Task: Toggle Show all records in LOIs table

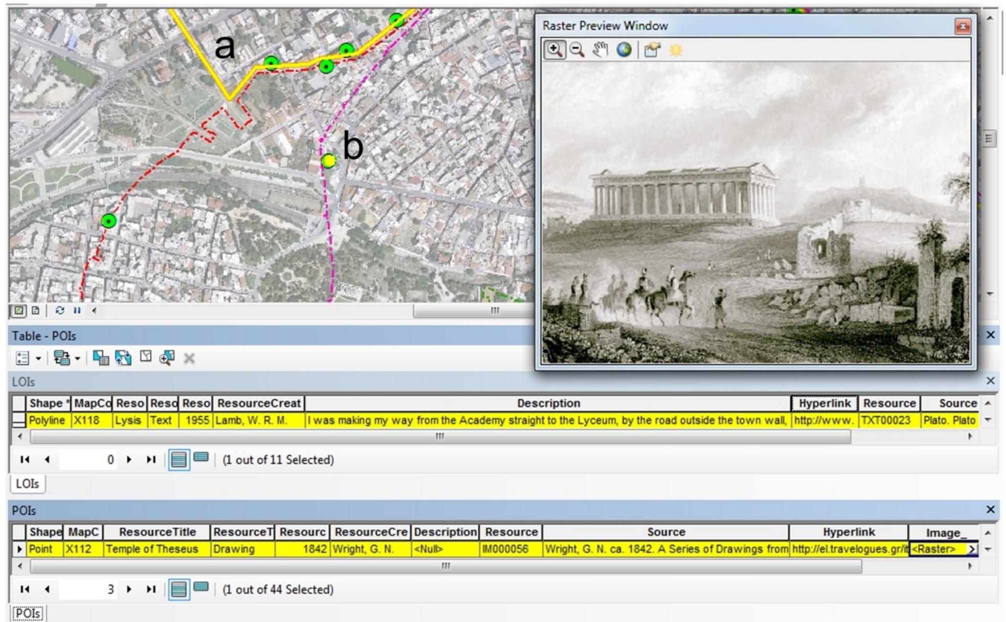Action: [179, 459]
